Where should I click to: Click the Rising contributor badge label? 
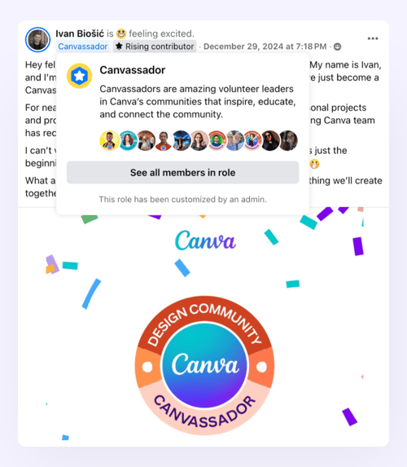pyautogui.click(x=160, y=46)
